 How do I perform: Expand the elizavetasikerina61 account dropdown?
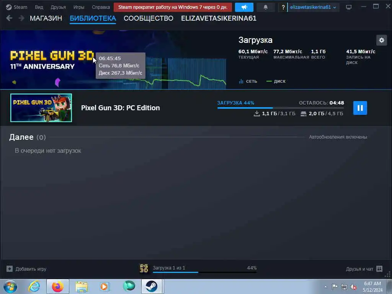click(313, 7)
